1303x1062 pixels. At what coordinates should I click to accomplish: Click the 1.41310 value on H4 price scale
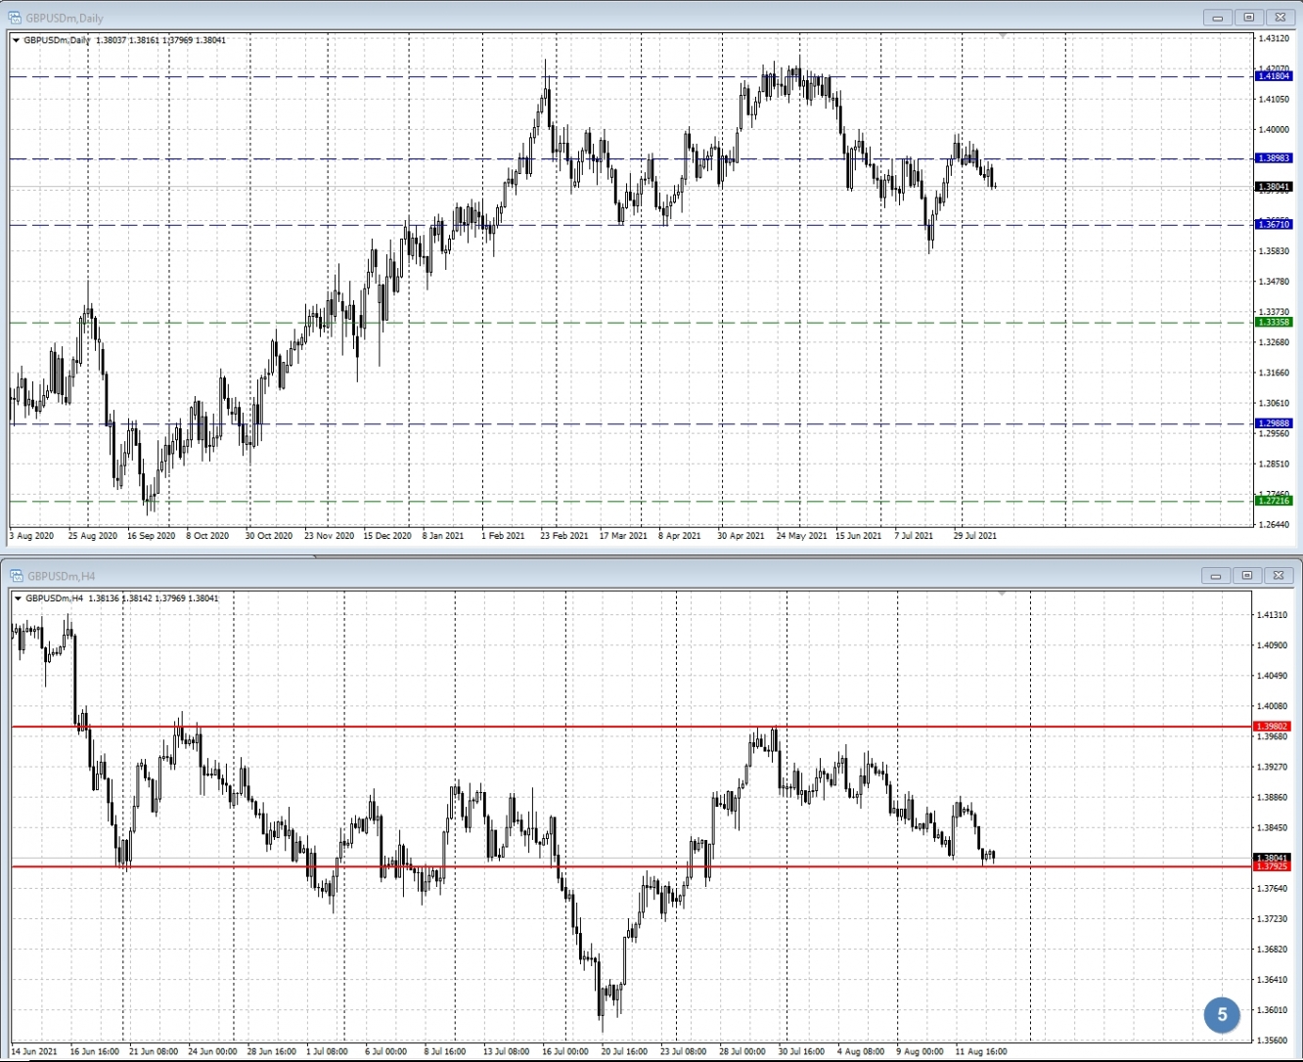[1273, 615]
